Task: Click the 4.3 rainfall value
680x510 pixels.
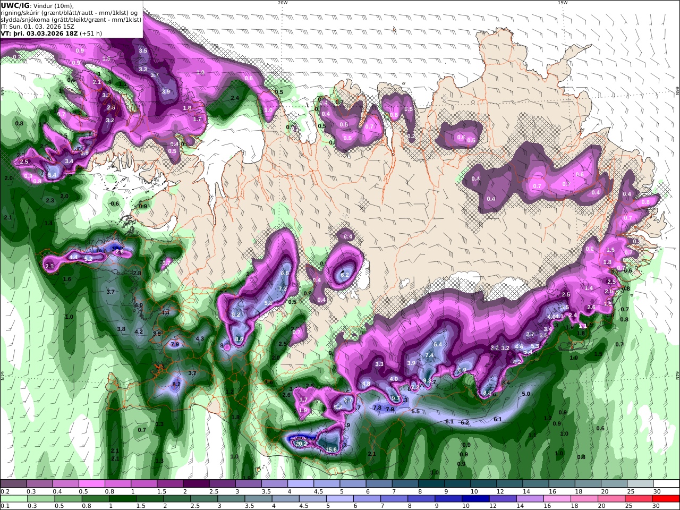Action: [x=200, y=338]
